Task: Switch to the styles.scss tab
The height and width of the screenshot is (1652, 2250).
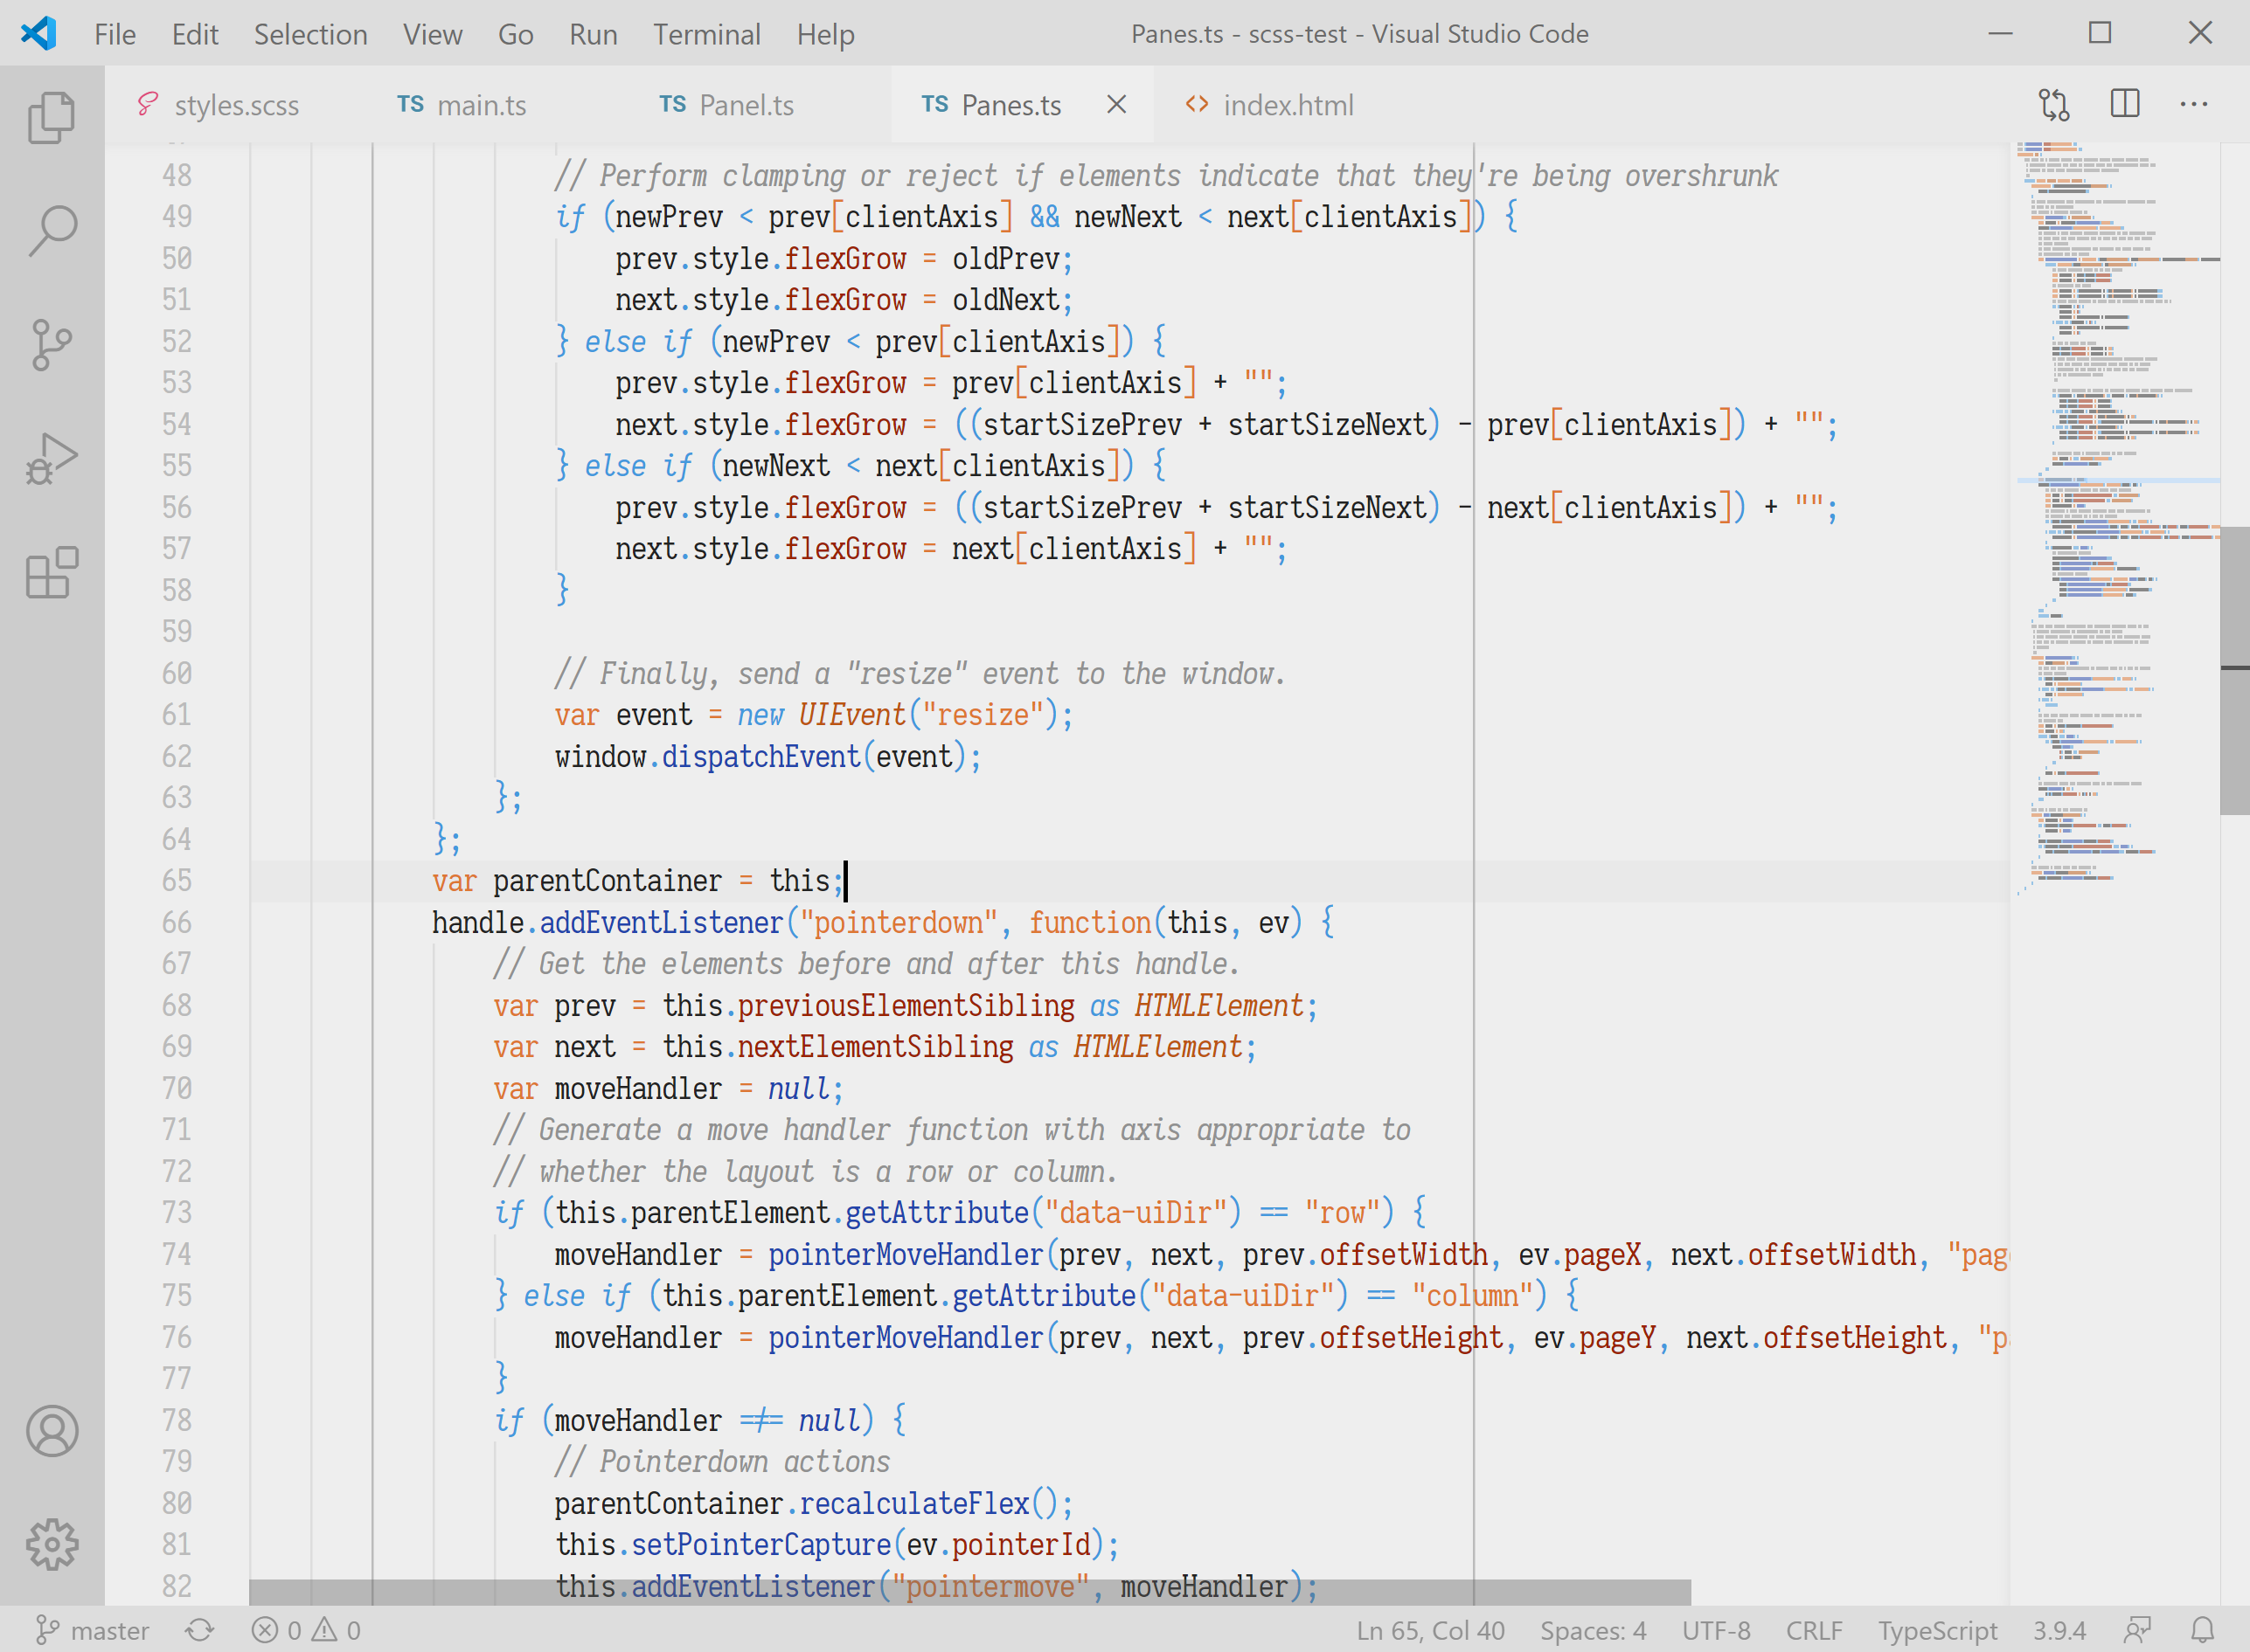Action: [236, 105]
